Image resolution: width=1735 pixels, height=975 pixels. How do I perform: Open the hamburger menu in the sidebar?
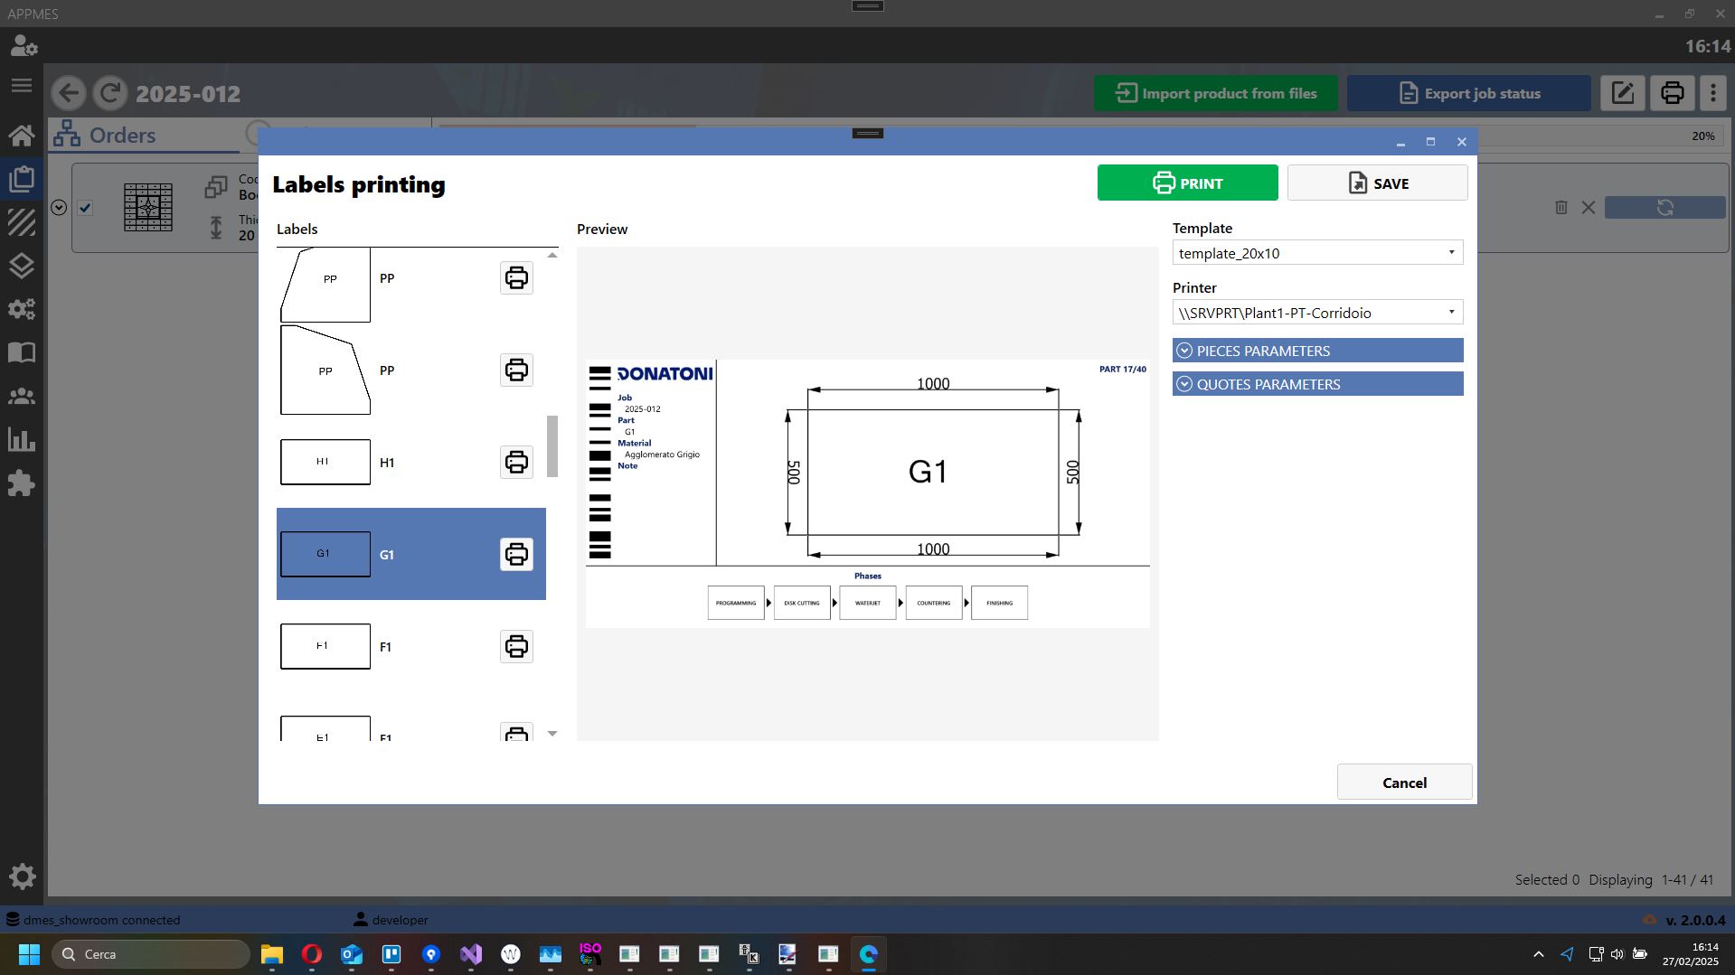[22, 86]
